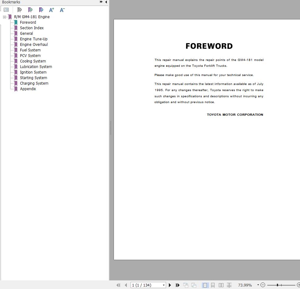Screen dimensions: 300x289
Task: Collapse the Bookmarks panel with left arrow
Action: point(106,2)
